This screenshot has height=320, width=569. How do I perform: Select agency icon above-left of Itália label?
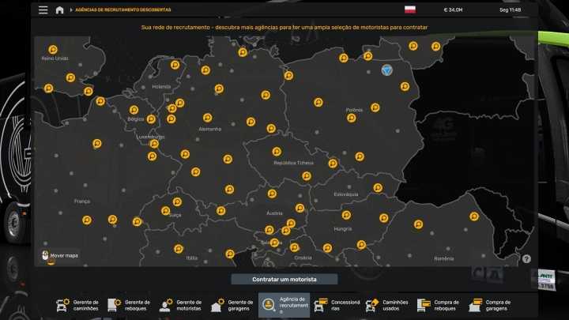pos(178,249)
